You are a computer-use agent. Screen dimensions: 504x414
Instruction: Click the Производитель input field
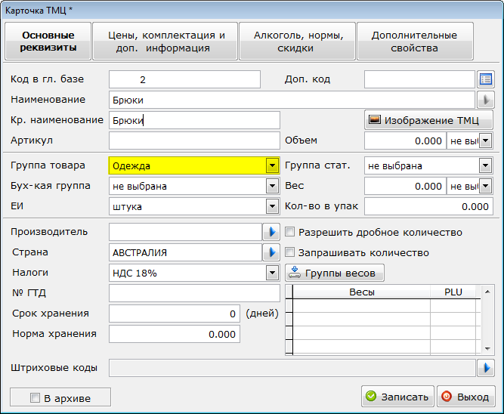pyautogui.click(x=185, y=232)
